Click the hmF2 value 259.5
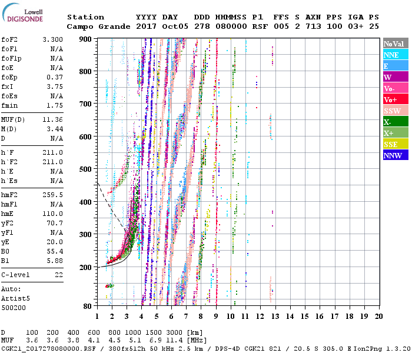Image resolution: width=412 pixels, height=353 pixels. pos(52,195)
